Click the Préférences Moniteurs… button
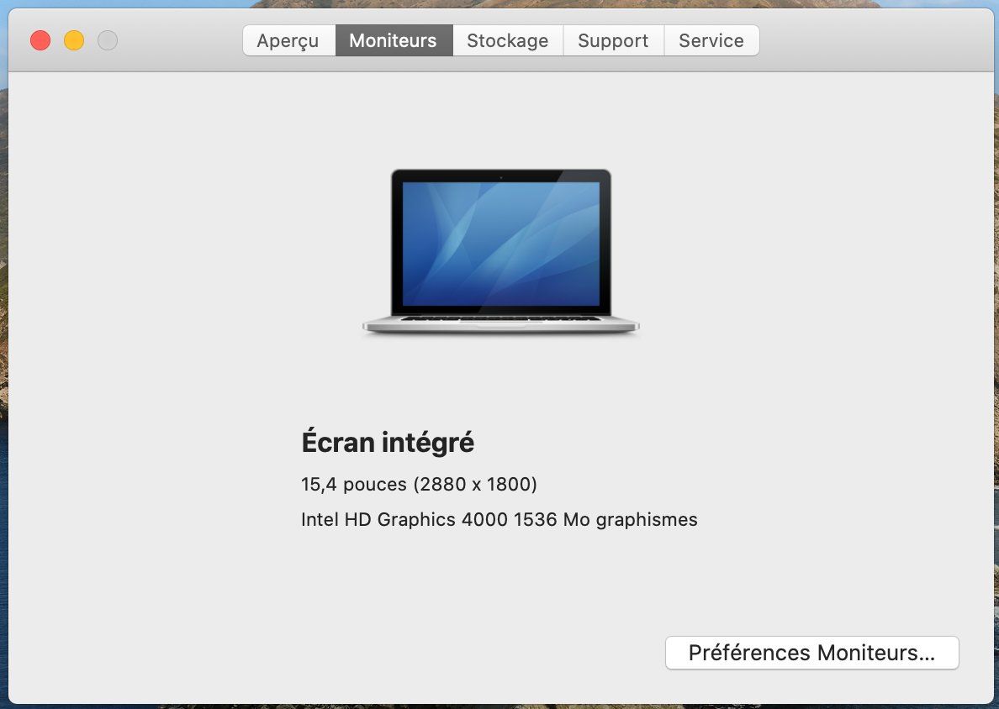The image size is (999, 709). pyautogui.click(x=811, y=653)
